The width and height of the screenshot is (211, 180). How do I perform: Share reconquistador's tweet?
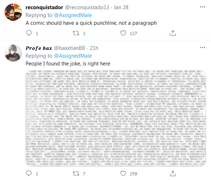(173, 33)
